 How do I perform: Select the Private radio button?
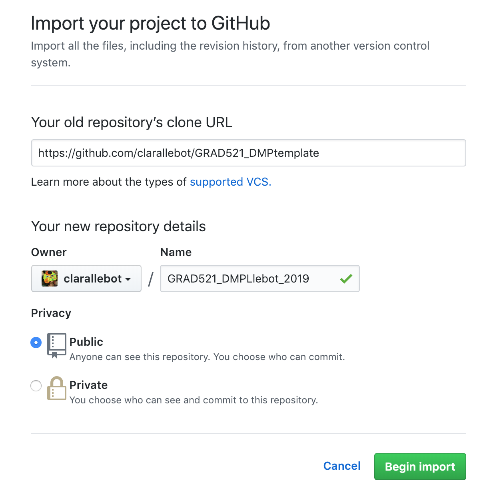pyautogui.click(x=36, y=386)
